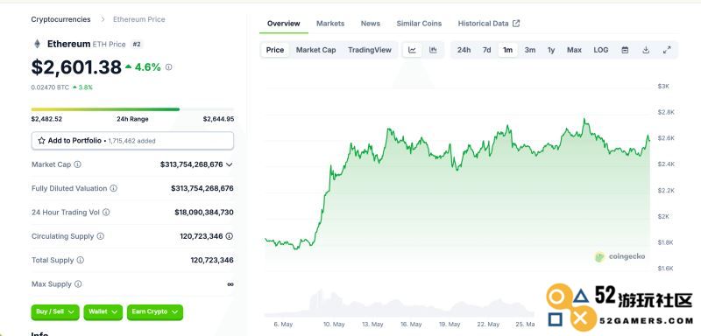The image size is (701, 336).
Task: Select the line chart view icon
Action: tap(412, 50)
